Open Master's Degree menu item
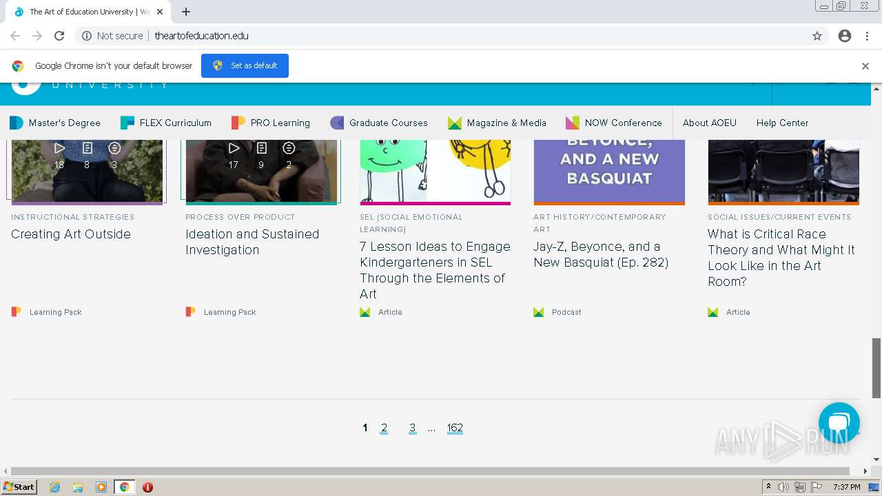This screenshot has width=882, height=496. (x=55, y=123)
